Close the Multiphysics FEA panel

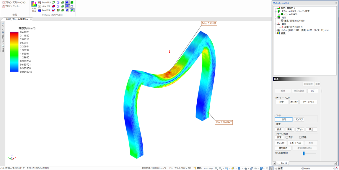pos(336,3)
